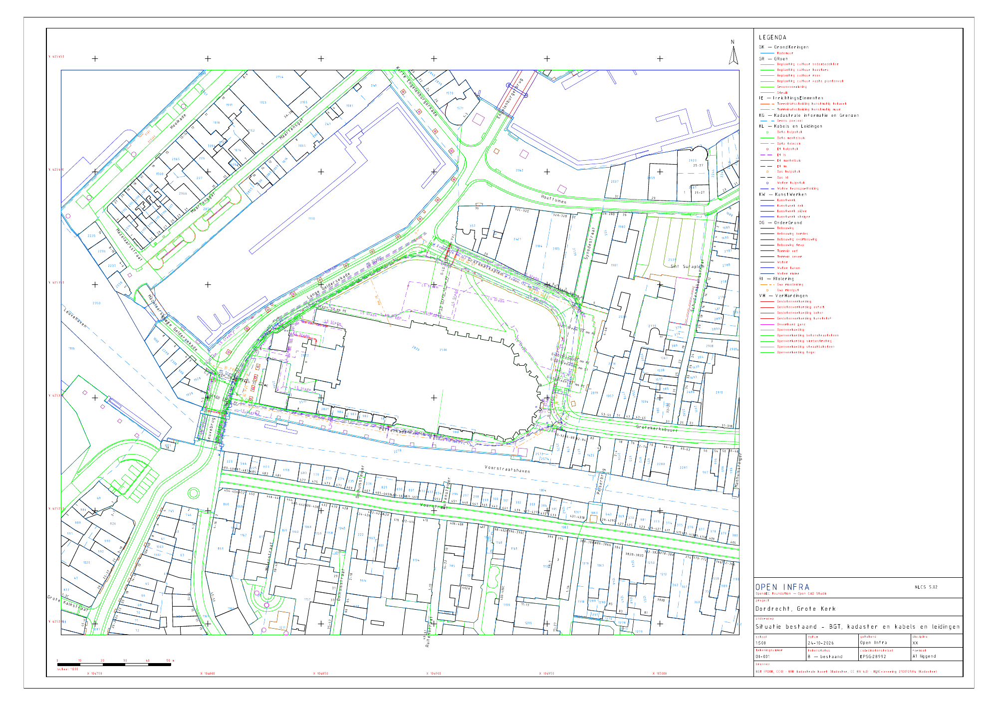Select the 'Hooikade' street label
This screenshot has width=998, height=705.
click(x=178, y=121)
